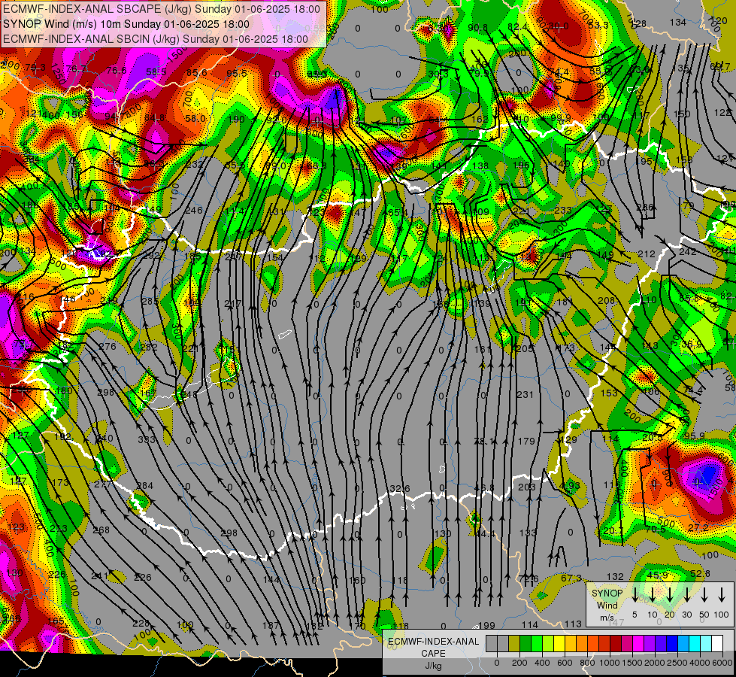Click the 100 m/s wind arrow in legend
736x677 pixels.
pyautogui.click(x=722, y=595)
